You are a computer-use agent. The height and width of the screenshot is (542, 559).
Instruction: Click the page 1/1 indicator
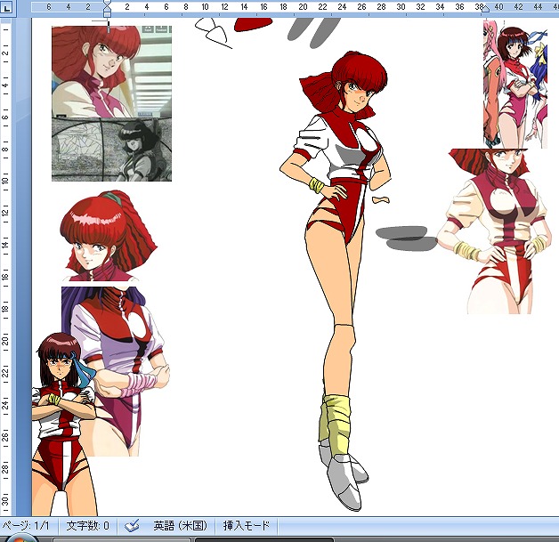[x=23, y=526]
